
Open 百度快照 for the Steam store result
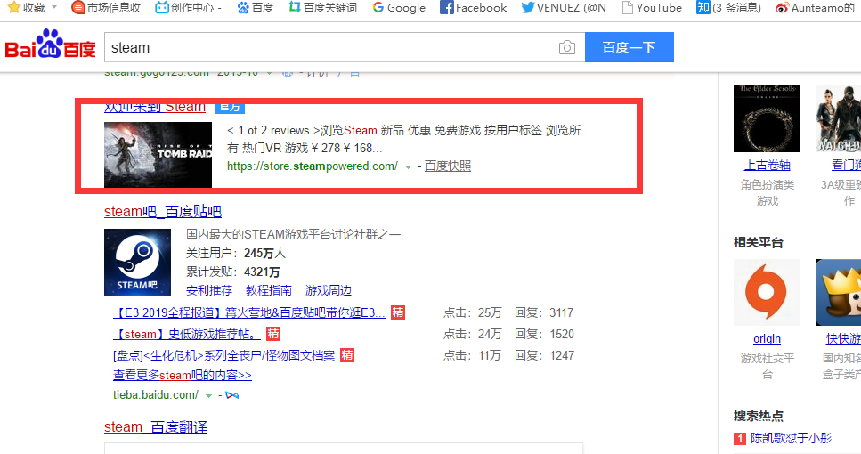click(448, 166)
